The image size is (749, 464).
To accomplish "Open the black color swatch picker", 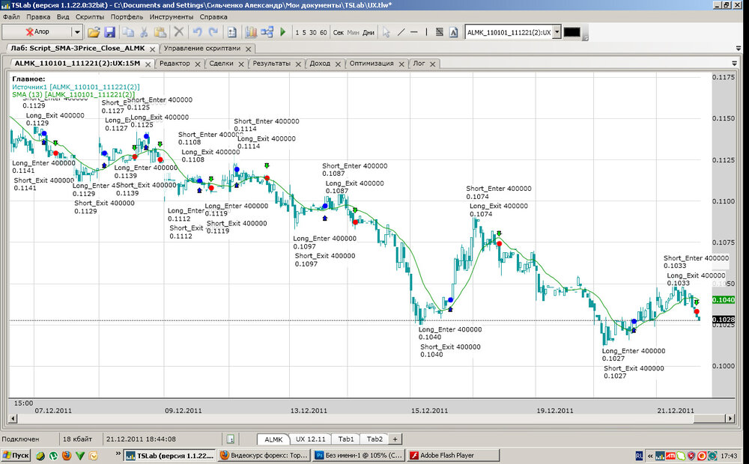I will coord(572,32).
